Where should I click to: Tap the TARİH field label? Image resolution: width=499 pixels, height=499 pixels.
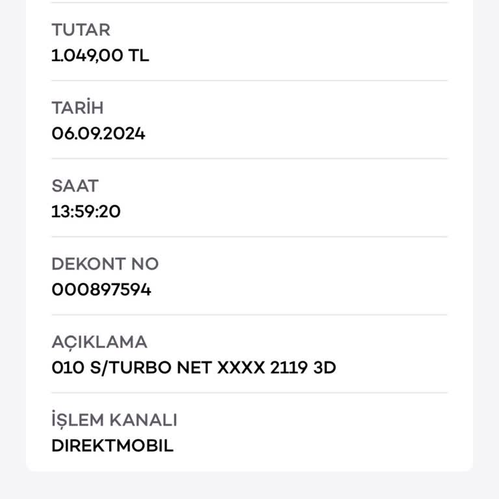coord(77,108)
